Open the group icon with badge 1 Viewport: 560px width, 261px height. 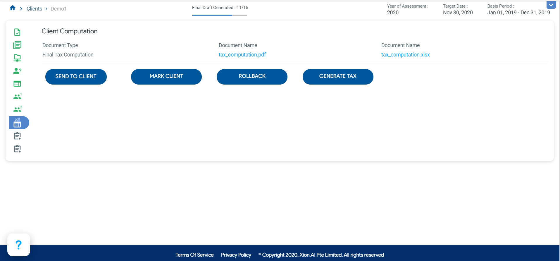tap(17, 97)
